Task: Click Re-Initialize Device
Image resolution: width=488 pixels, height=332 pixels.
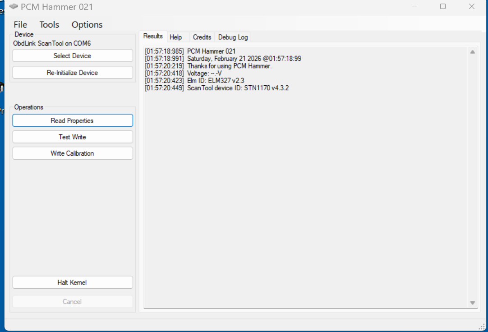Action: coord(73,73)
